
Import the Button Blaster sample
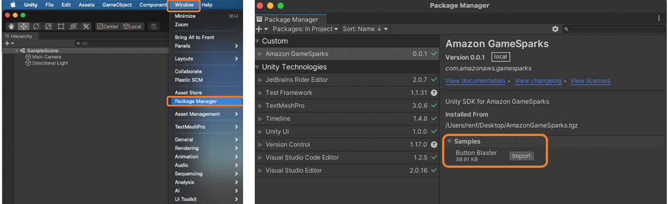(521, 156)
